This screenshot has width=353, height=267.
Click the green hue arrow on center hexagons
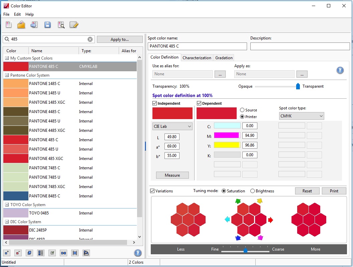(238, 201)
